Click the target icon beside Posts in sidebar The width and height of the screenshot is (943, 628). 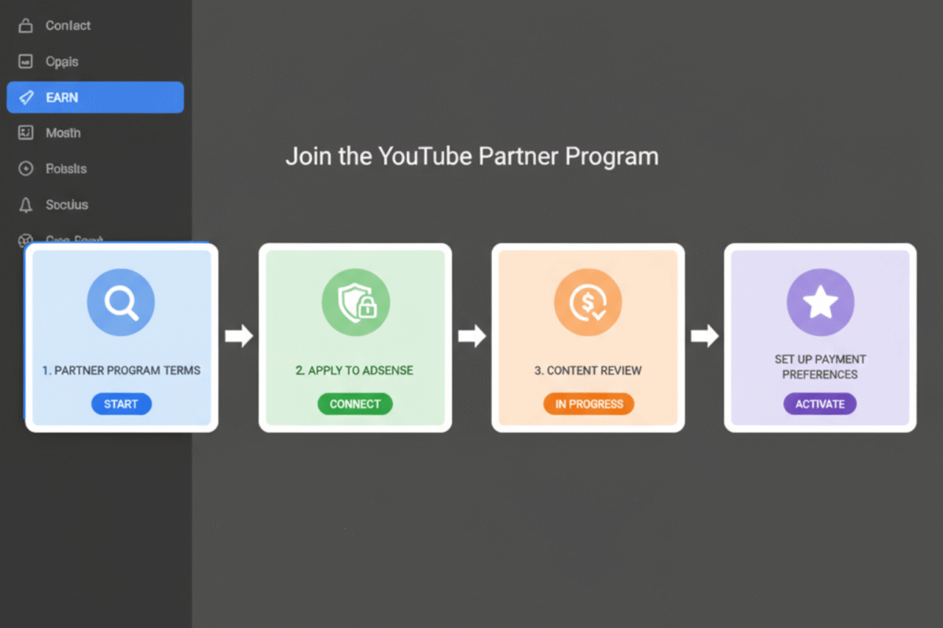(24, 169)
